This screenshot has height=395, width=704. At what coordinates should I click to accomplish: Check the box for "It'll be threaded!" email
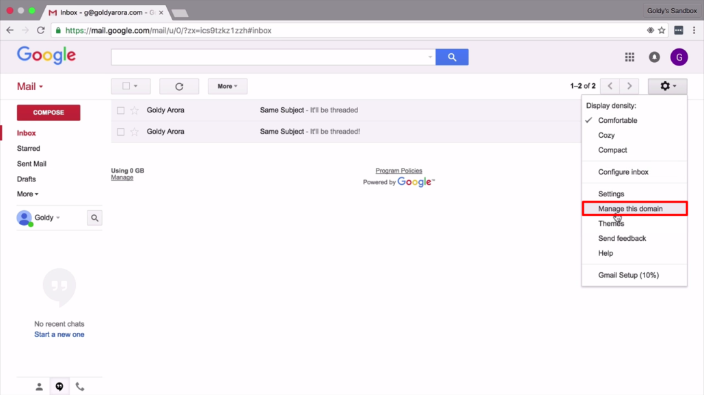(x=120, y=132)
